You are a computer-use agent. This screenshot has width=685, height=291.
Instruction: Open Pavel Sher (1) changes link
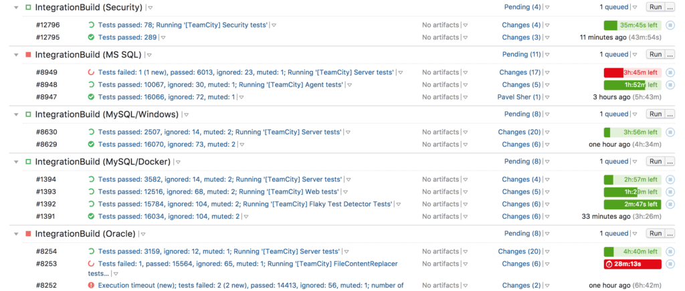coord(519,97)
